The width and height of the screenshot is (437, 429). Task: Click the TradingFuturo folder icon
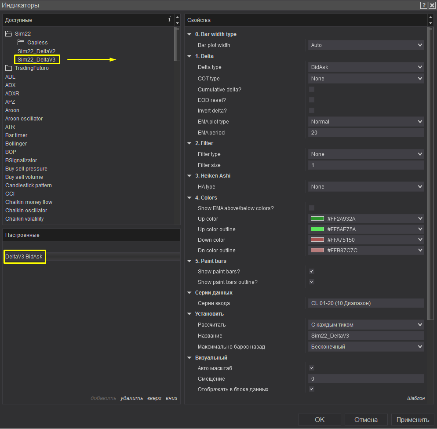[x=9, y=68]
